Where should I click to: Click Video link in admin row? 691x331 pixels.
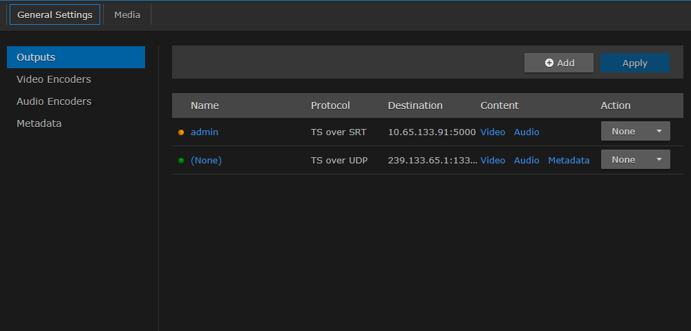(x=493, y=132)
